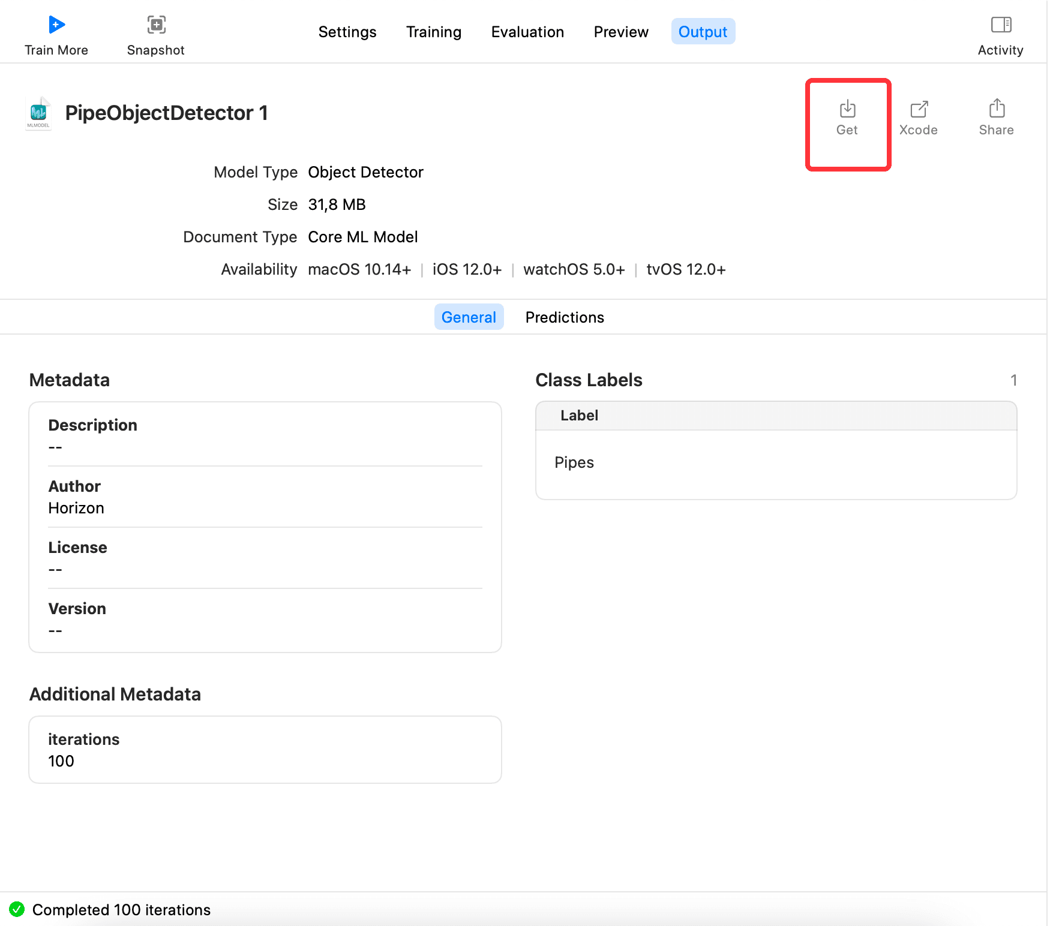Click the iterations value 100
The width and height of the screenshot is (1050, 926).
pos(61,761)
